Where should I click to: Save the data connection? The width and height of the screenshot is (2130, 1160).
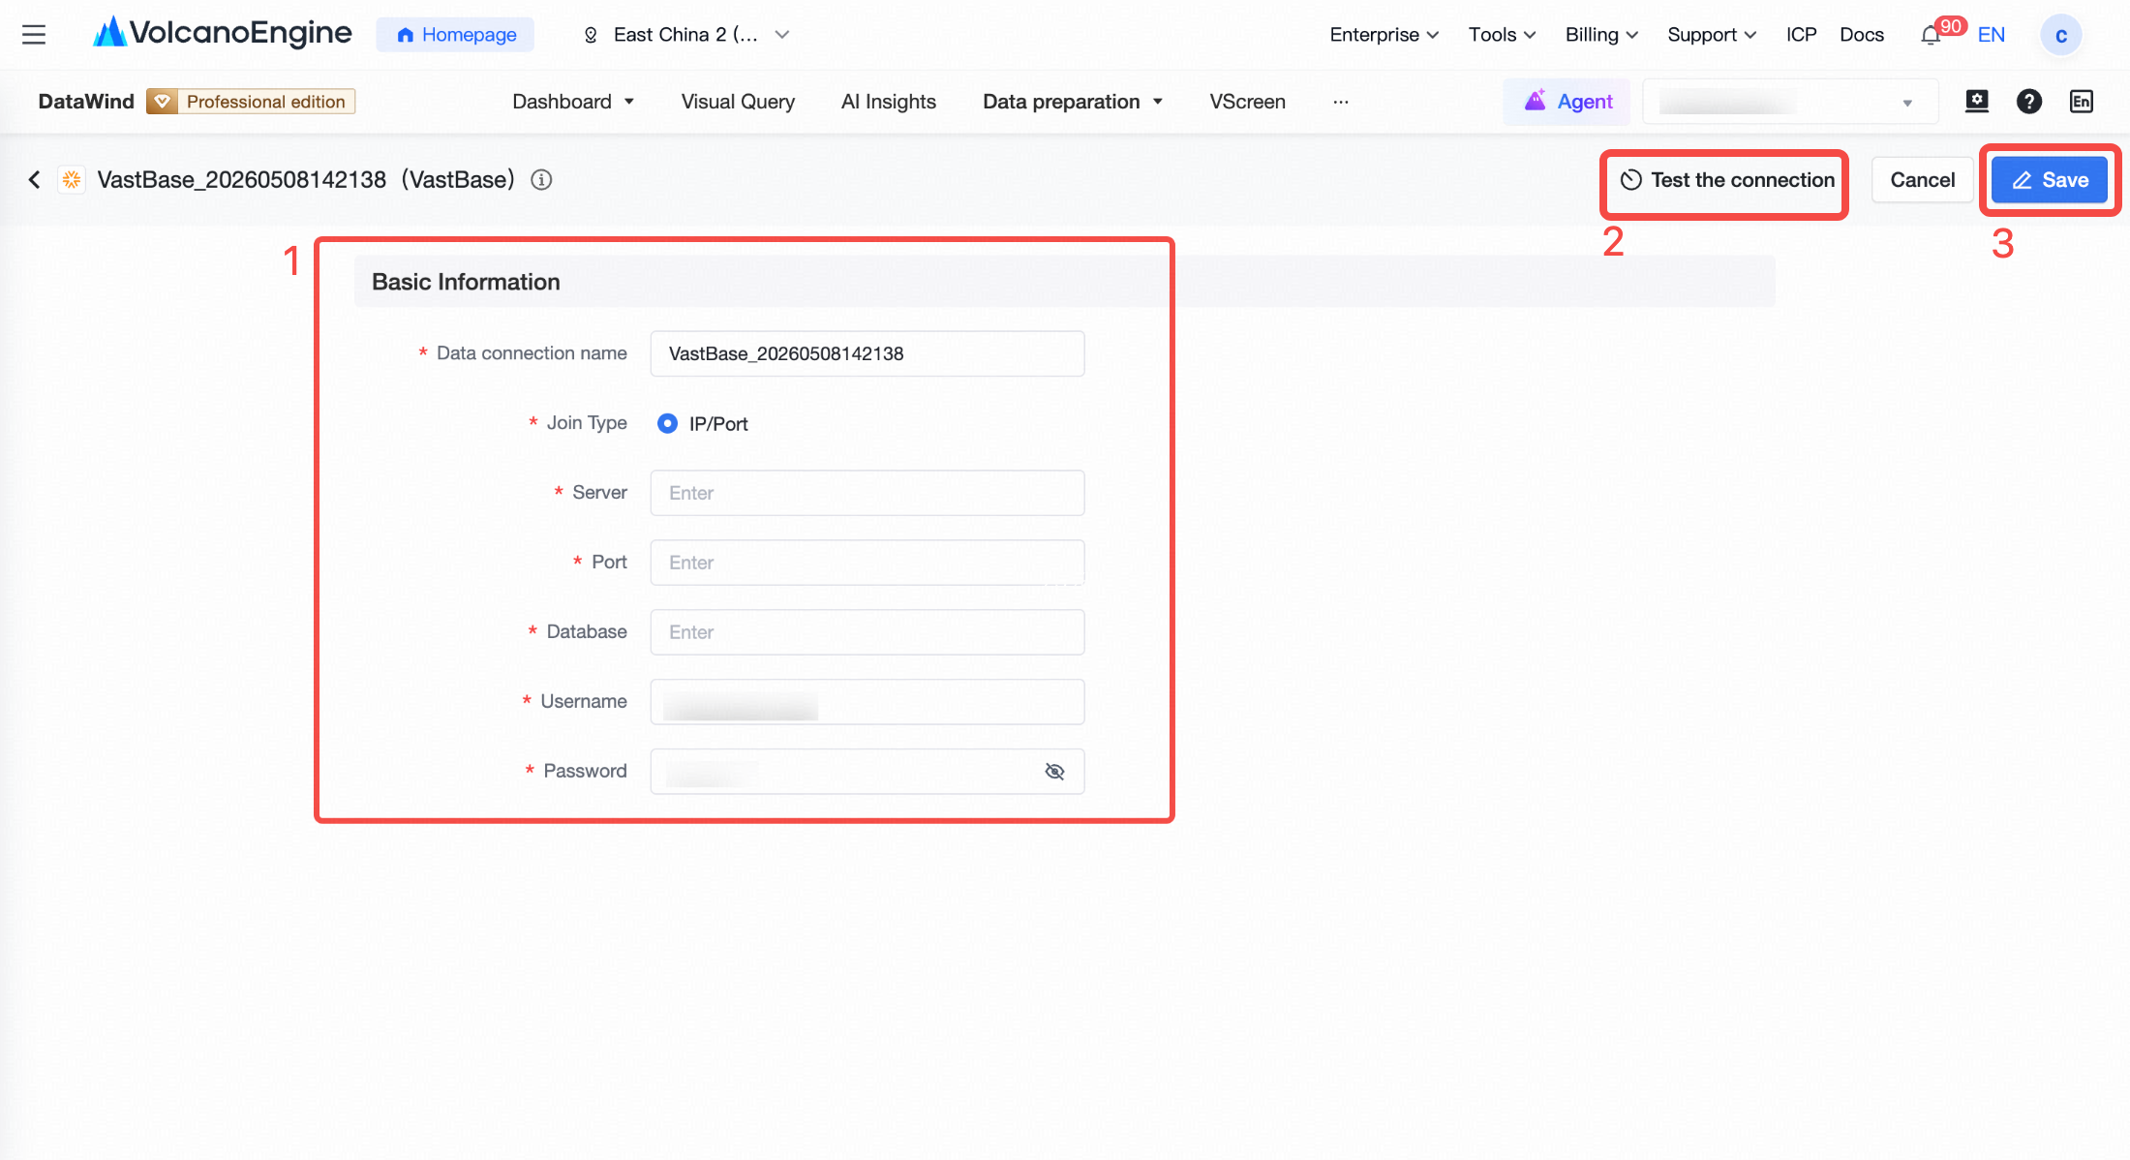point(2050,180)
